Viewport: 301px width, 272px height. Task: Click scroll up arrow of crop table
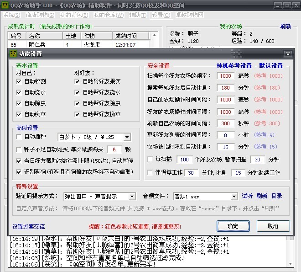tap(154, 35)
